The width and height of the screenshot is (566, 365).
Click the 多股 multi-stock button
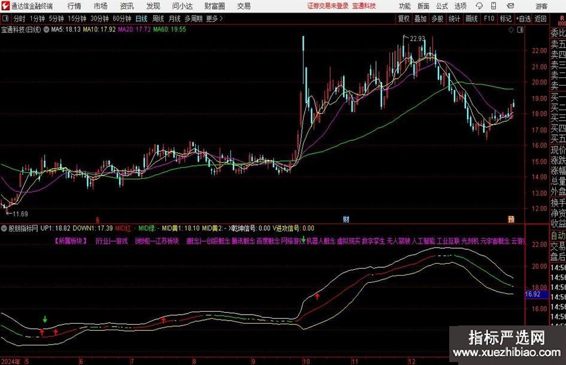437,19
